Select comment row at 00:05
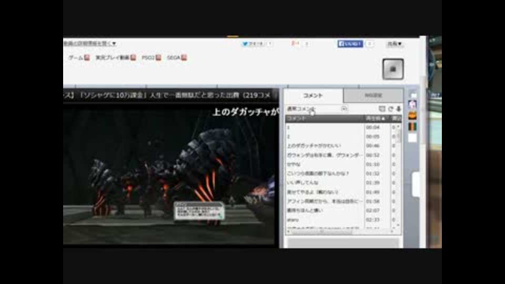Image resolution: width=505 pixels, height=284 pixels. 340,137
